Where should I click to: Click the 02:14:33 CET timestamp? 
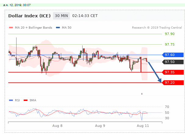click(85, 16)
